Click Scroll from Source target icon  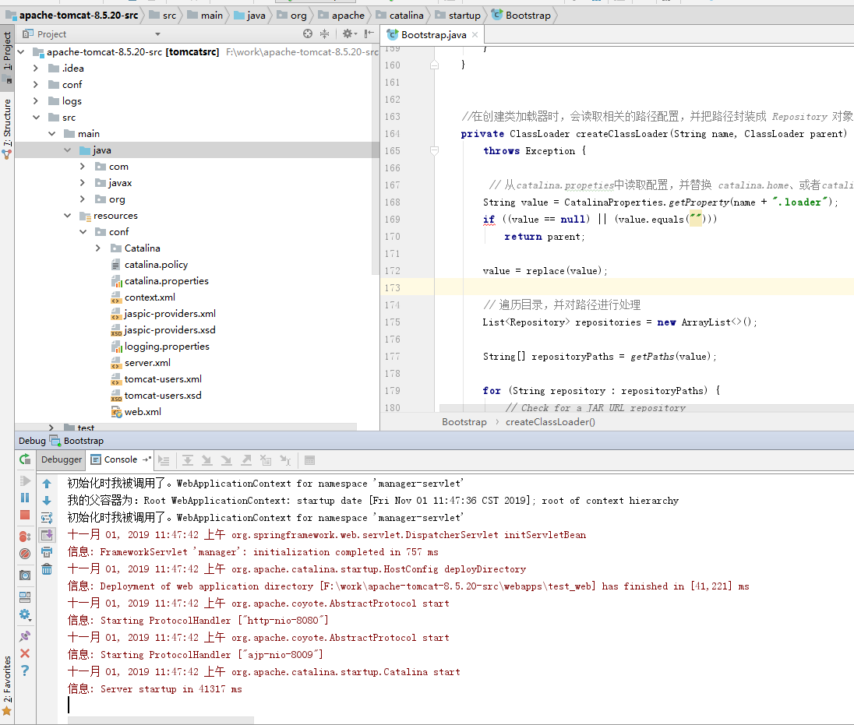[308, 33]
